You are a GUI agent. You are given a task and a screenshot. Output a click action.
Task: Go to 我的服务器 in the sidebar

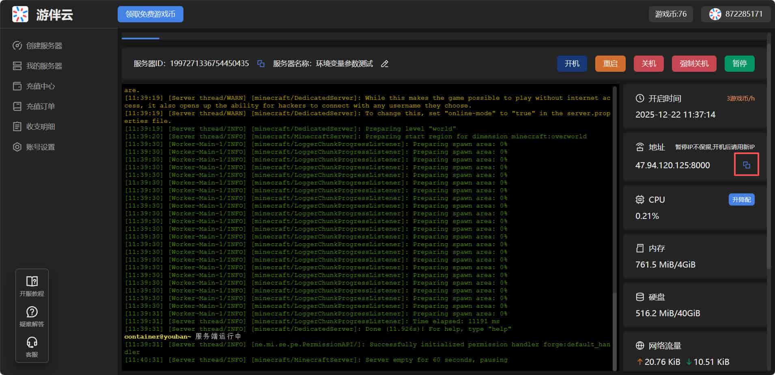[44, 66]
